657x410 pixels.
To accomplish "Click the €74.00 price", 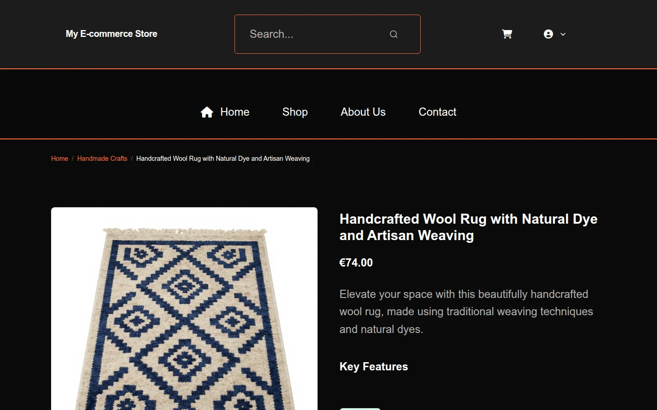I will pos(356,263).
